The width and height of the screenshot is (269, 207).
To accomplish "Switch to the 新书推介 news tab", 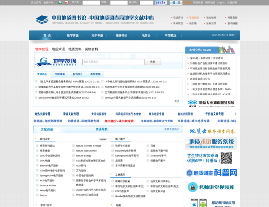I will click(x=77, y=74).
